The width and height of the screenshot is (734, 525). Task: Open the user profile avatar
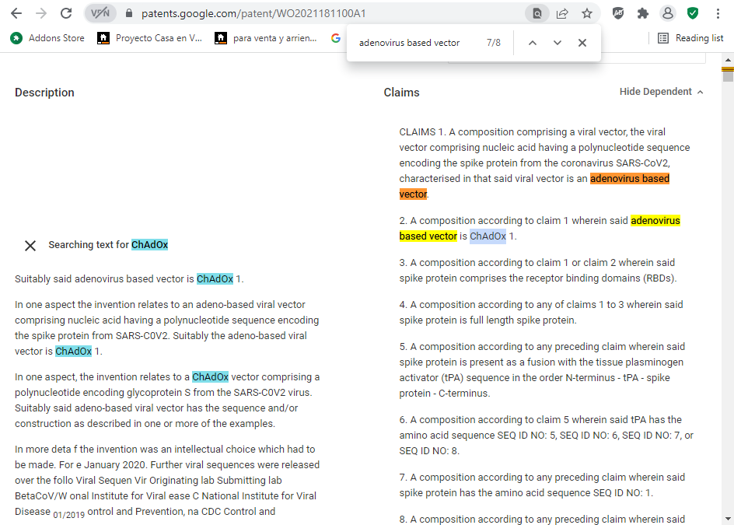point(667,13)
